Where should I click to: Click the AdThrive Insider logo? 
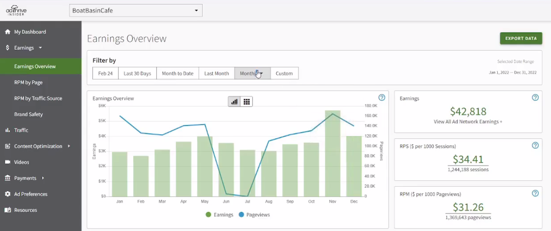16,10
